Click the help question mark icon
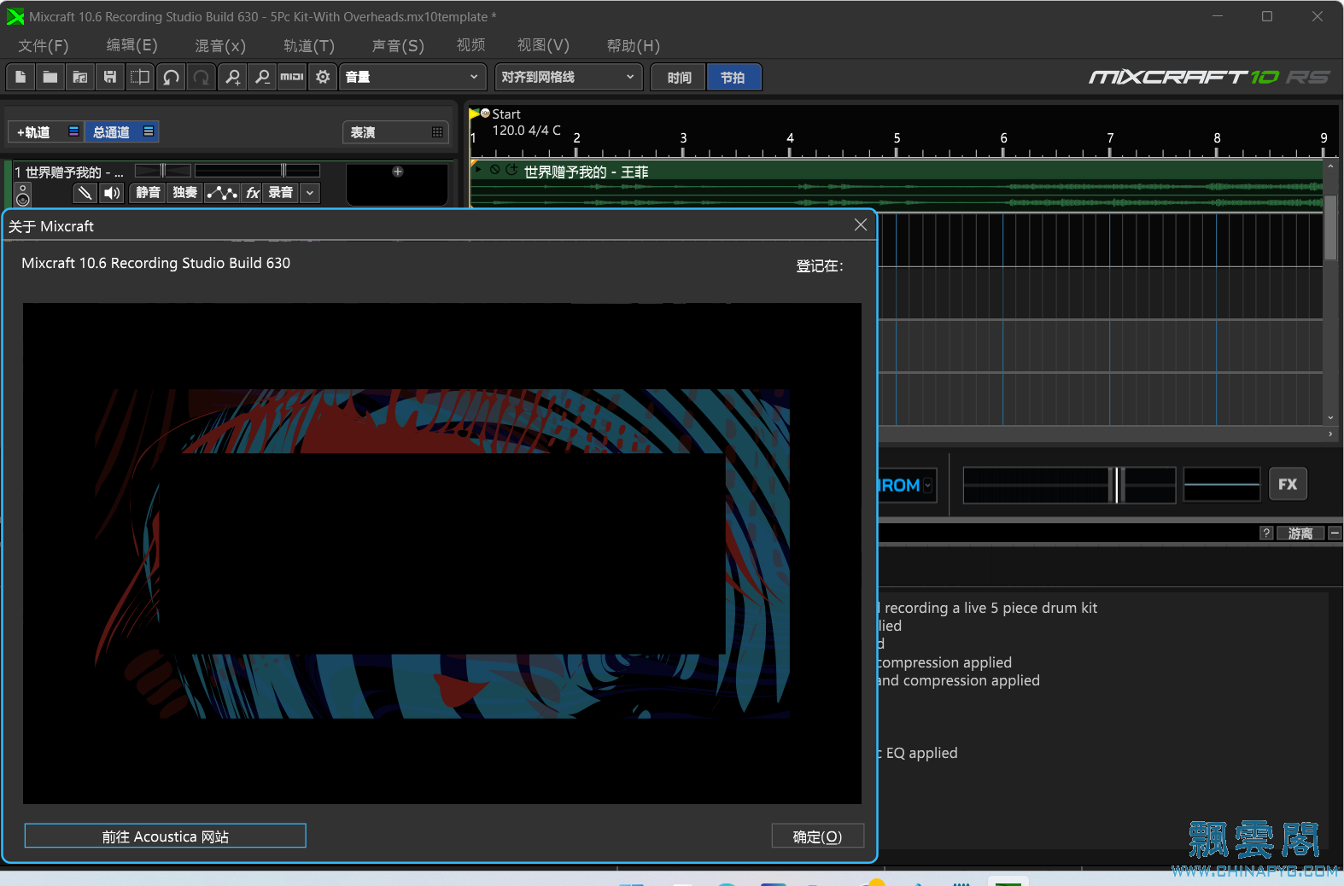 1267,533
